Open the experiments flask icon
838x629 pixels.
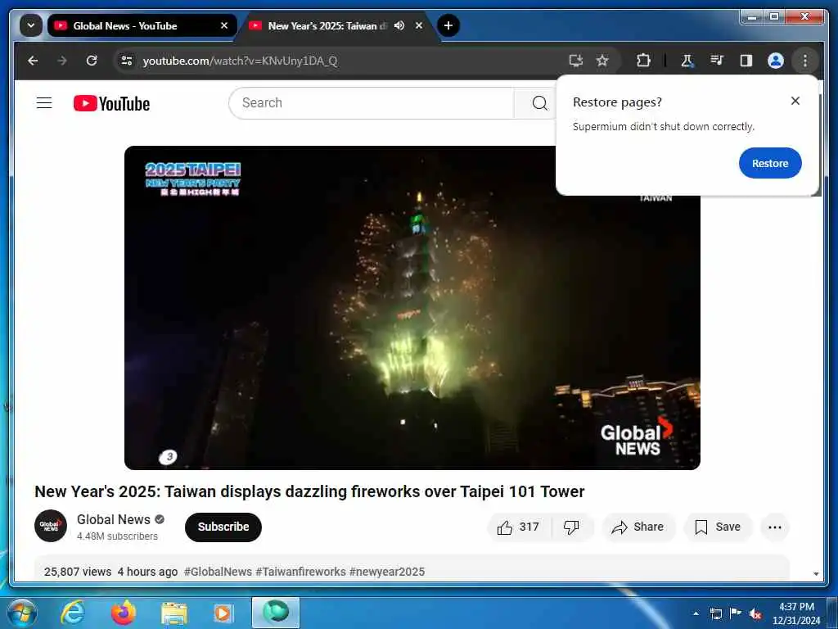tap(687, 61)
